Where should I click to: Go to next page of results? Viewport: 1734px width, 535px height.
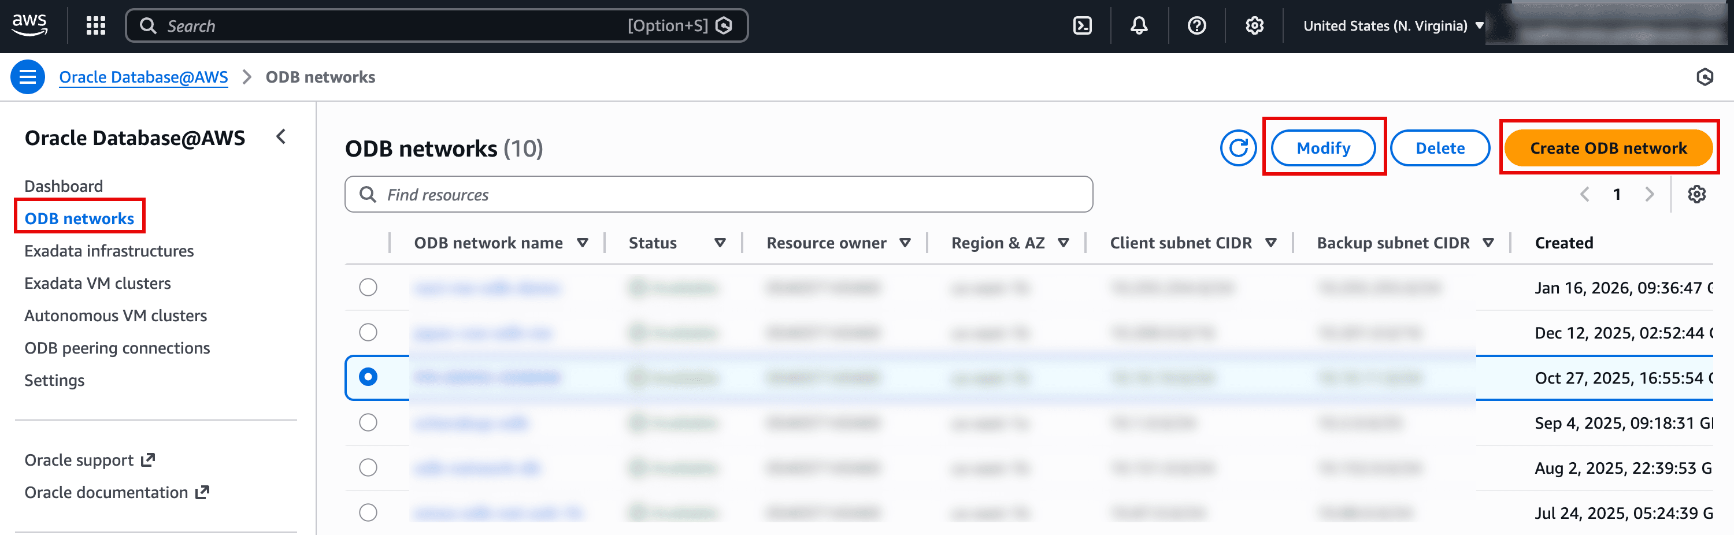click(x=1649, y=195)
